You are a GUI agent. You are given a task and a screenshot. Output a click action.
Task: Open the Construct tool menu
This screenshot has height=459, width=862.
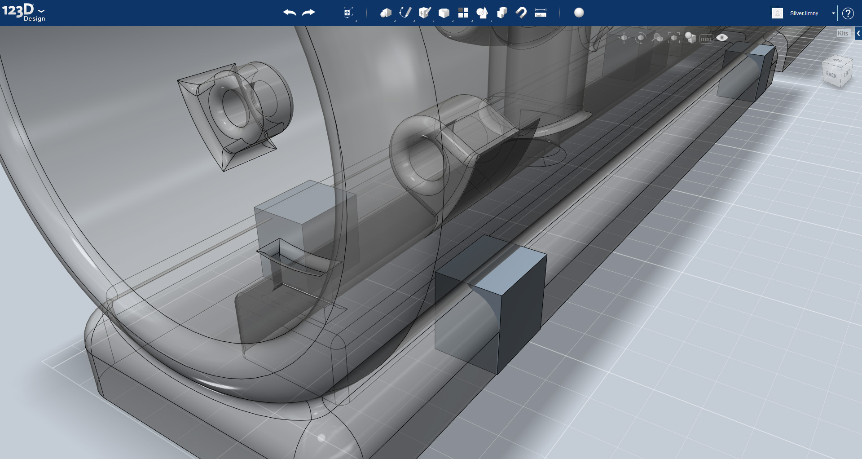(x=425, y=13)
